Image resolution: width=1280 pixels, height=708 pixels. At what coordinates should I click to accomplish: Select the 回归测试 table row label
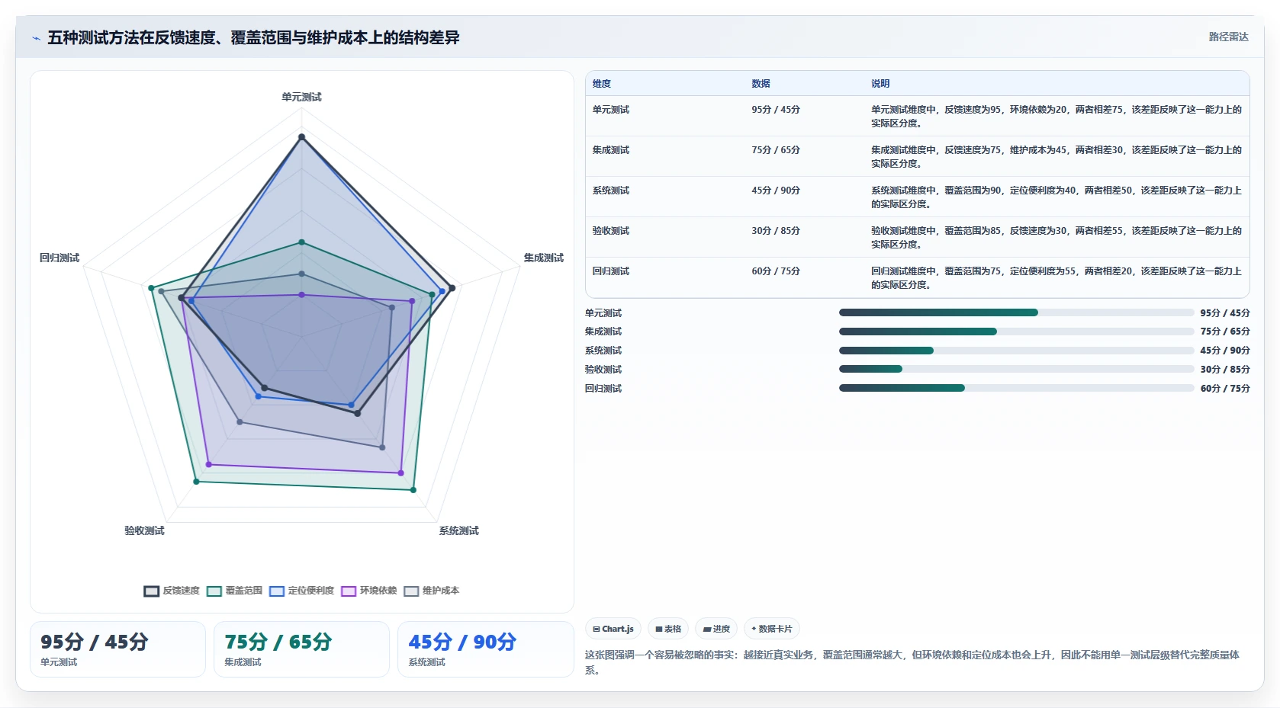[611, 271]
